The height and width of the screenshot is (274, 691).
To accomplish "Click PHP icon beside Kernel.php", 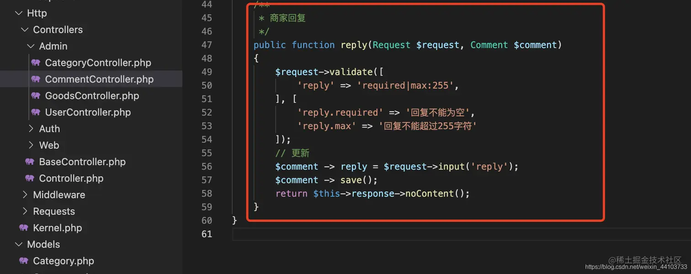I will tap(24, 227).
